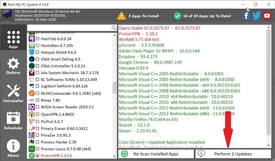The height and width of the screenshot is (161, 275).
Task: Select the Inkscape 0.92.4 entry
Action: (133, 68)
